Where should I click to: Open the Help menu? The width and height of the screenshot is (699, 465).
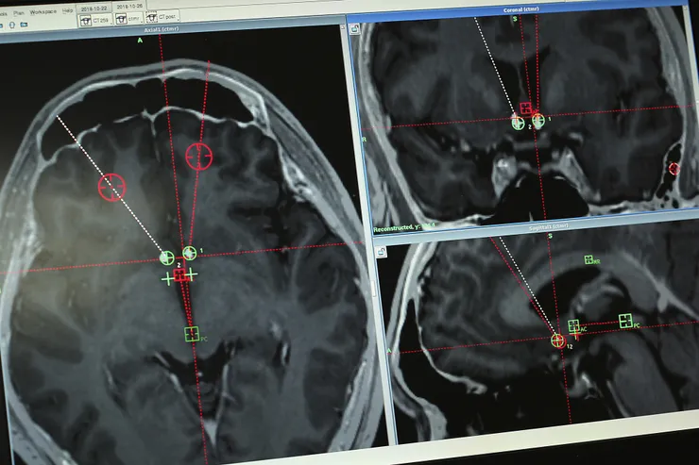[67, 10]
